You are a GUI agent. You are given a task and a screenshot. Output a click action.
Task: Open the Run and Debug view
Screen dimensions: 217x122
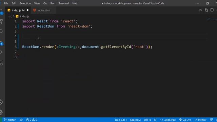pyautogui.click(x=1, y=52)
